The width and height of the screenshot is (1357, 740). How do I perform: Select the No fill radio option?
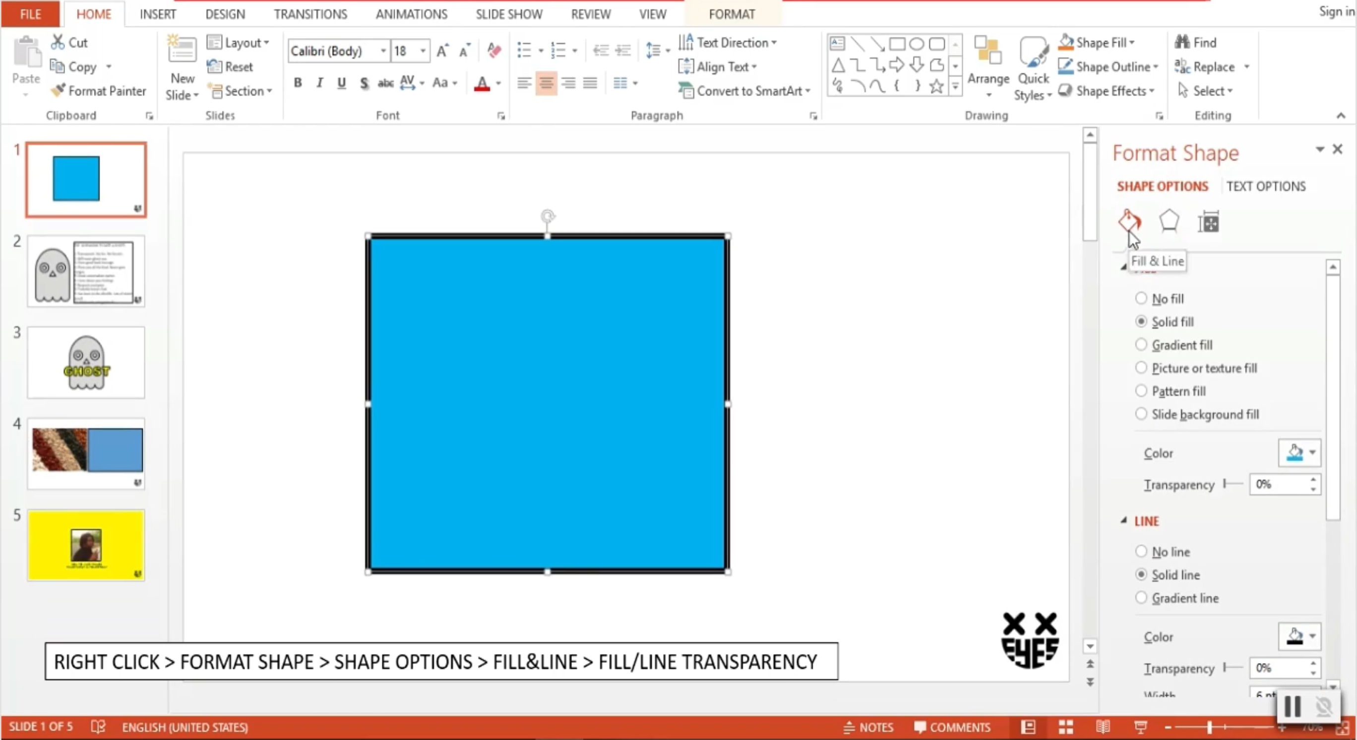click(1140, 298)
